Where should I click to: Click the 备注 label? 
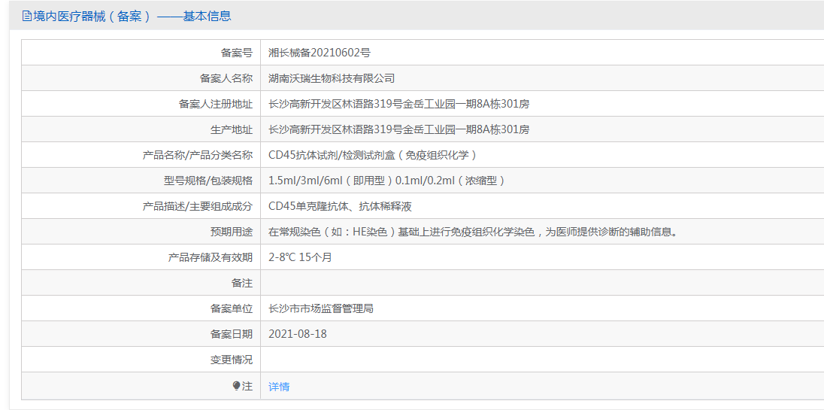point(242,284)
